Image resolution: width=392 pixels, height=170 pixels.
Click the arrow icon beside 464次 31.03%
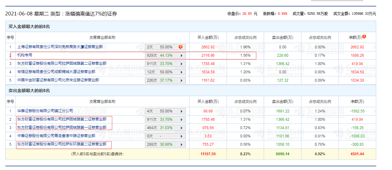pos(181,128)
